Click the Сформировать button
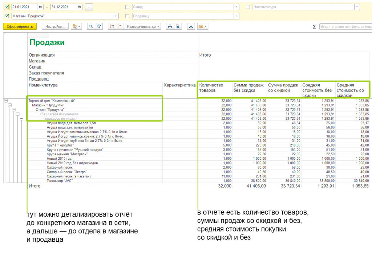The height and width of the screenshot is (258, 372). 20,26
